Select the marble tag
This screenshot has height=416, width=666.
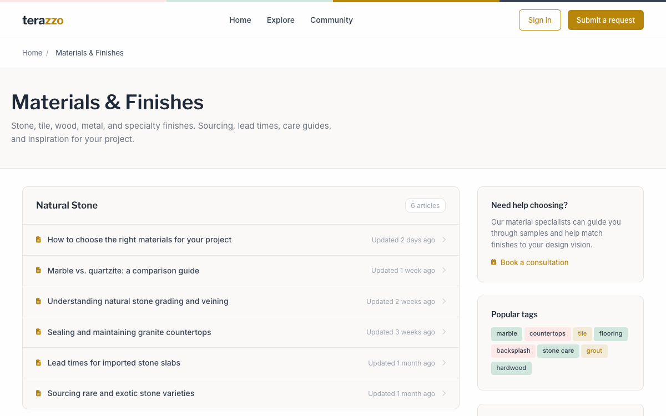(507, 334)
